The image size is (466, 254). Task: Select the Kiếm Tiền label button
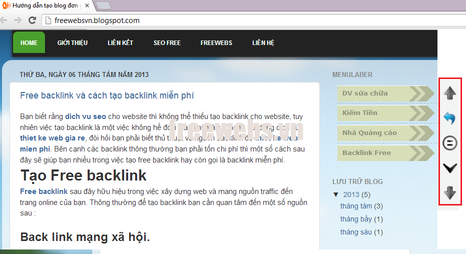[360, 113]
